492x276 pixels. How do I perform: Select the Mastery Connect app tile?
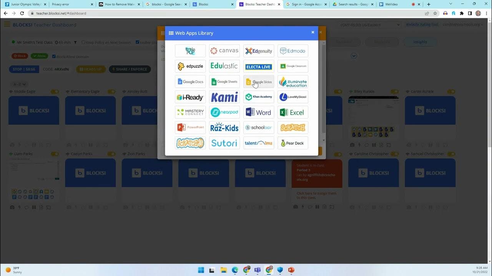(190, 112)
